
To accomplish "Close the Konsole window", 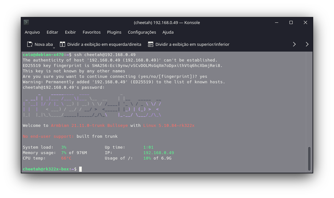I will point(305,22).
